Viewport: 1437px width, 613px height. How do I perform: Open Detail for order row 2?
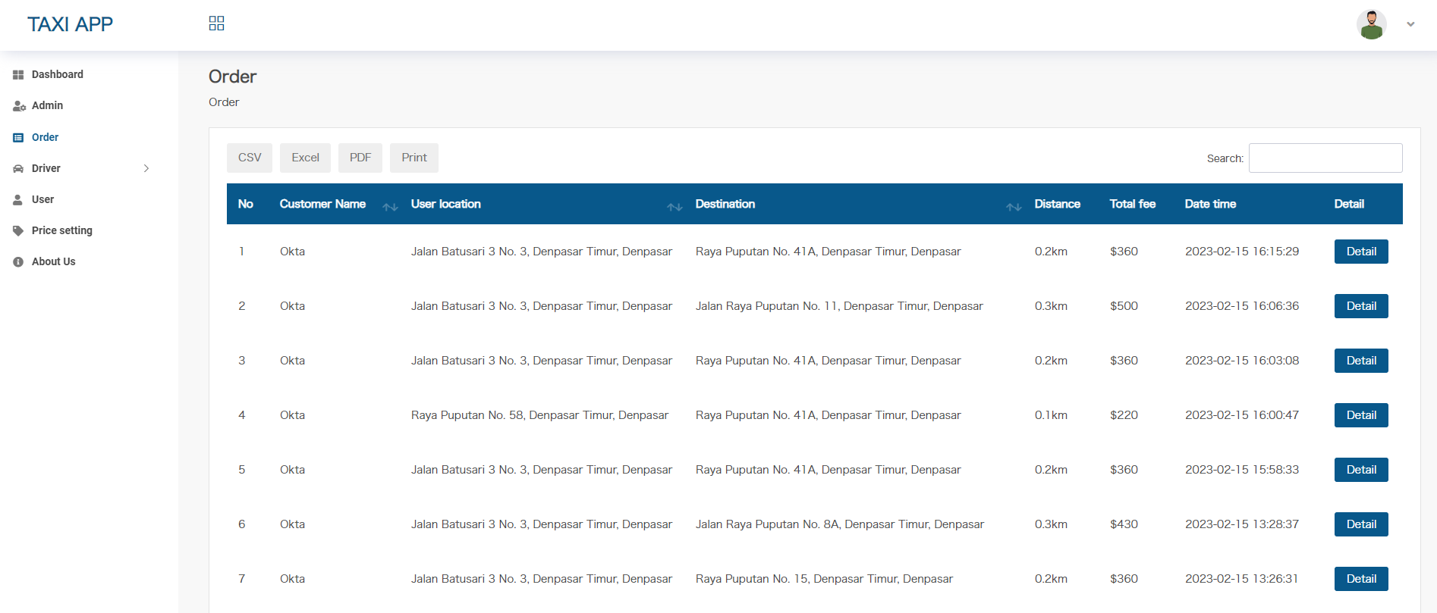tap(1361, 306)
